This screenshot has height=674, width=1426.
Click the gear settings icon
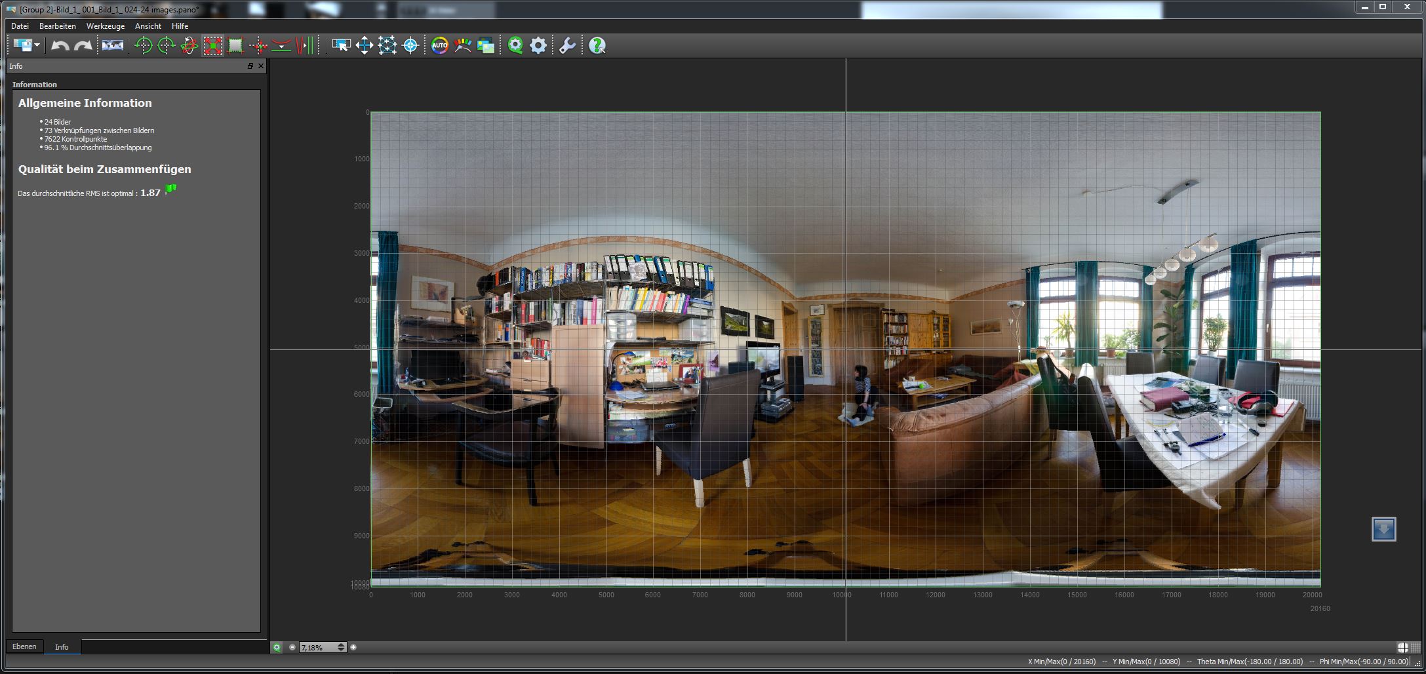[x=538, y=45]
